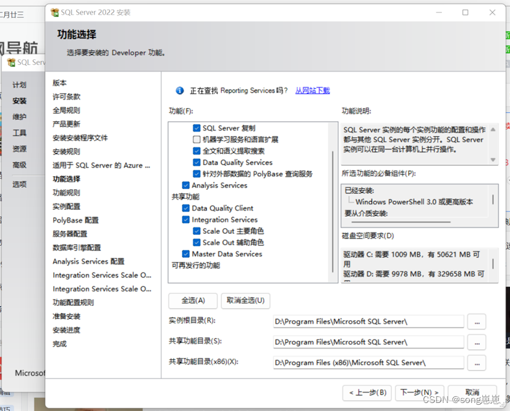Uncheck Master Data Services checkbox
Image resolution: width=510 pixels, height=411 pixels.
coord(185,253)
